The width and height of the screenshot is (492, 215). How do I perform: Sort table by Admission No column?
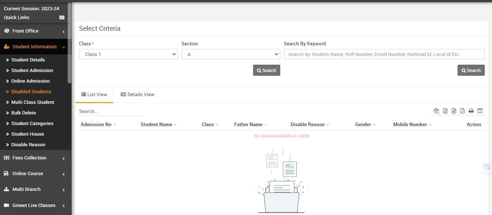[96, 125]
